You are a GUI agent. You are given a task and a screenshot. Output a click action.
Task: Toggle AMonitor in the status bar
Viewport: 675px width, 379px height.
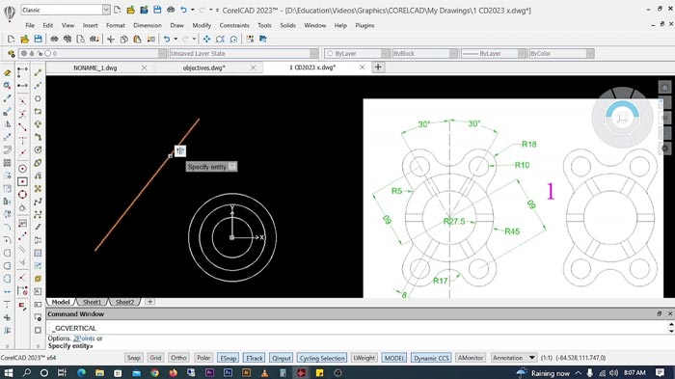[471, 358]
